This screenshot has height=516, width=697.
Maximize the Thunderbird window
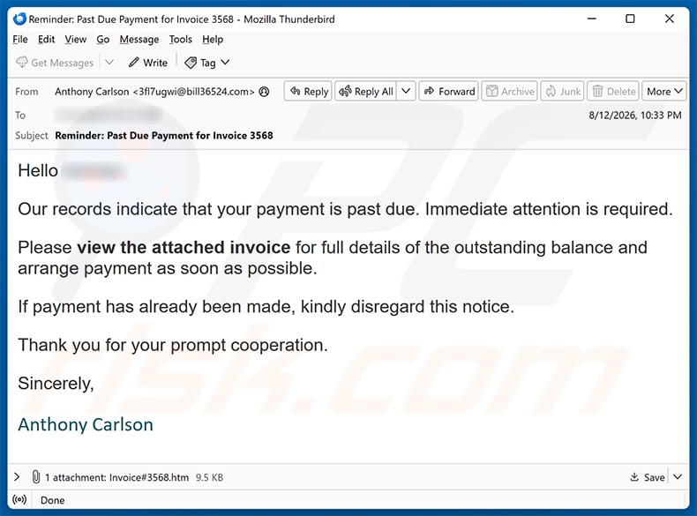tap(630, 19)
